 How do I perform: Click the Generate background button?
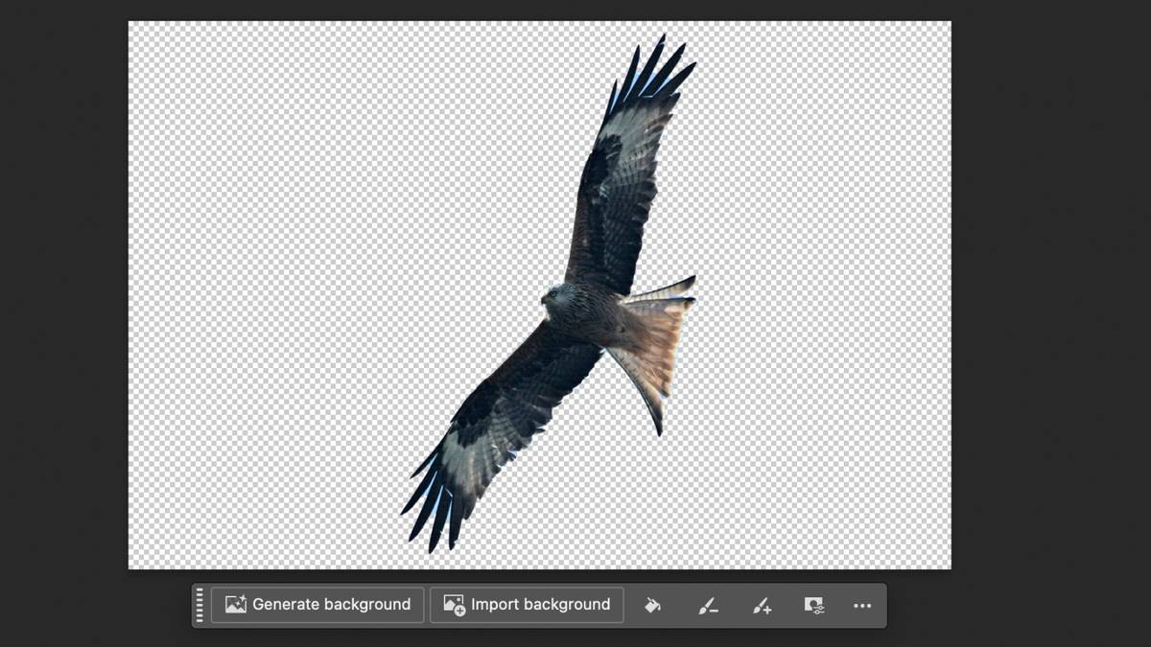317,604
